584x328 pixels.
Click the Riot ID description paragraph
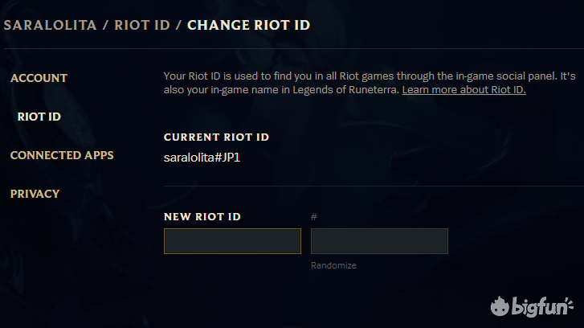pos(370,83)
